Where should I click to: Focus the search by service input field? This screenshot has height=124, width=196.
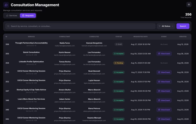pyautogui.click(x=80, y=26)
